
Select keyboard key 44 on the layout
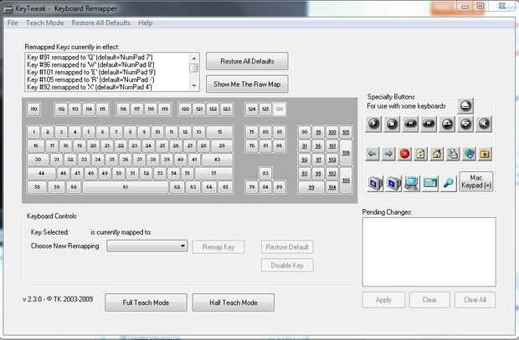(x=41, y=173)
